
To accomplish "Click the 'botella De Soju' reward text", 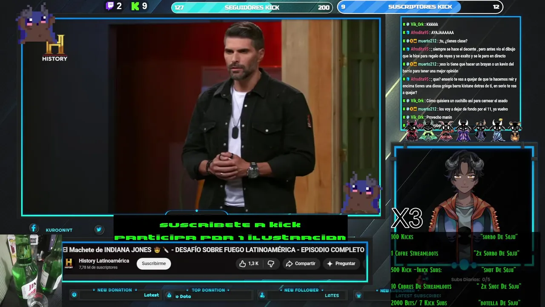I will point(499,303).
